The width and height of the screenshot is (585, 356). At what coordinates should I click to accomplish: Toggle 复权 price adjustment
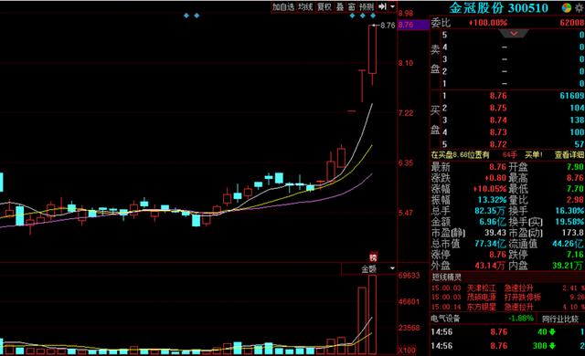click(324, 6)
